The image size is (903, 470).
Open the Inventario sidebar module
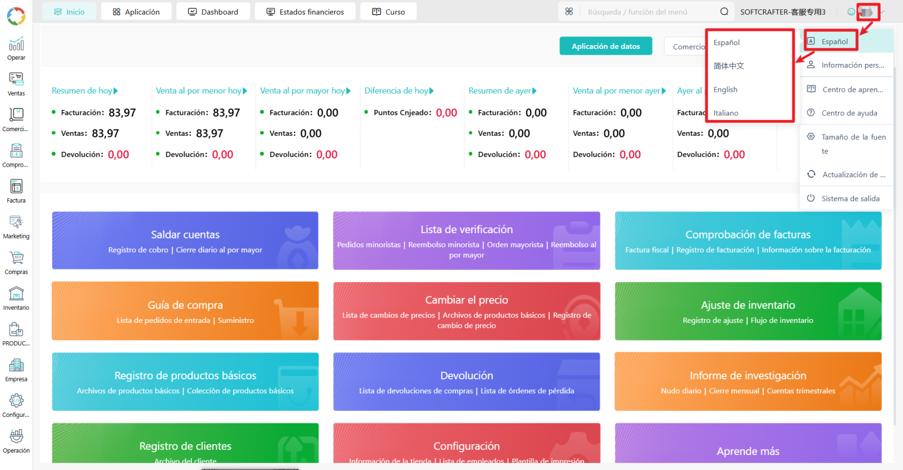[x=16, y=298]
